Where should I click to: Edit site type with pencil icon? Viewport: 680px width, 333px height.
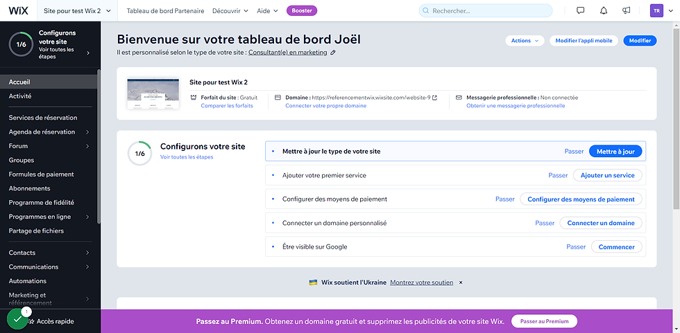pyautogui.click(x=332, y=53)
